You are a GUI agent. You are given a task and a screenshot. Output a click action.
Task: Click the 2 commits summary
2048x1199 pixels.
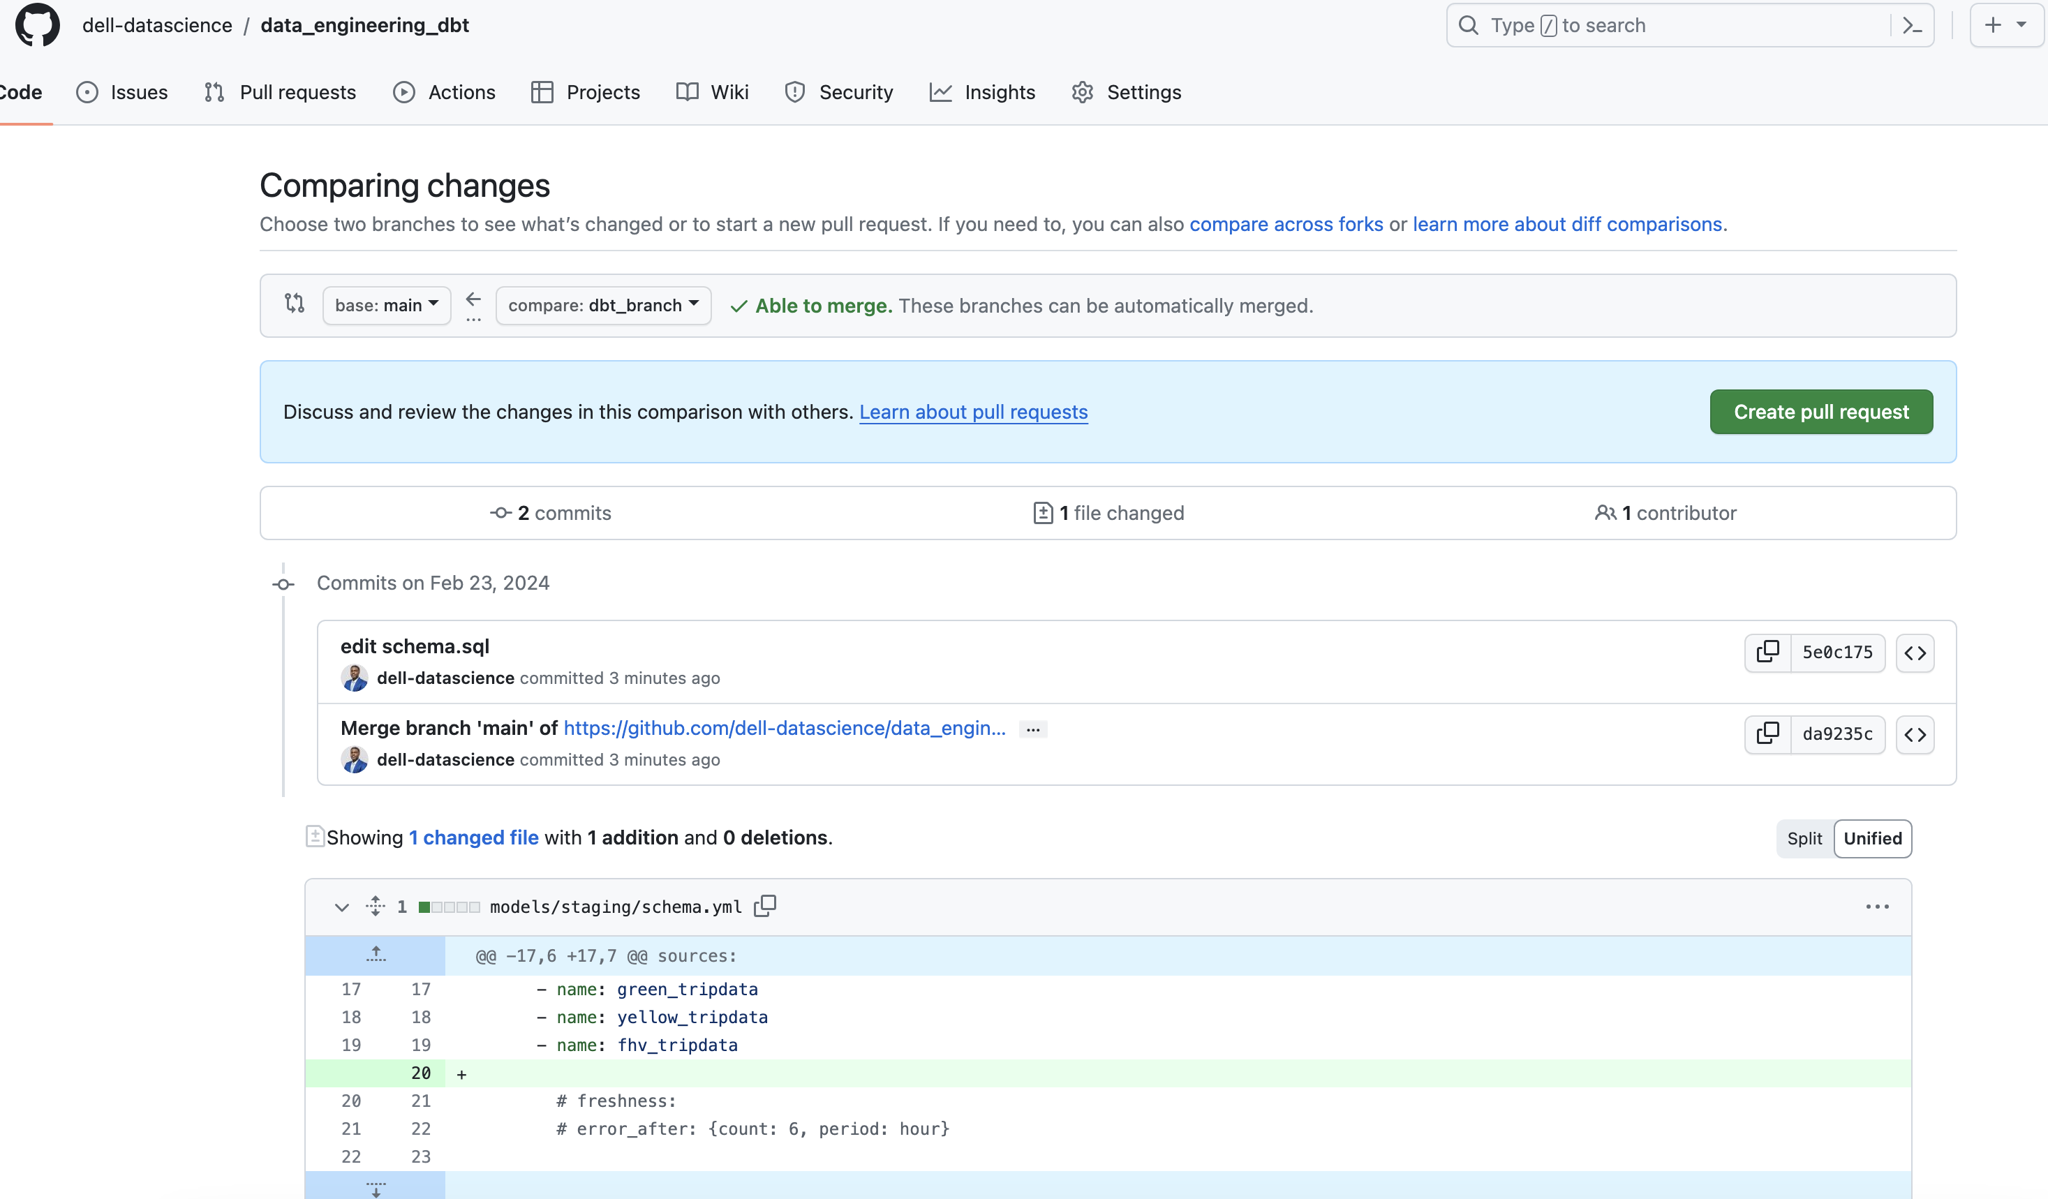tap(550, 512)
